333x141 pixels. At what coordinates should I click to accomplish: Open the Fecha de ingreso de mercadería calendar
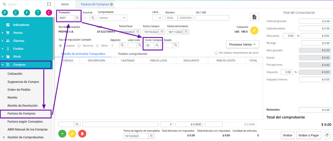(x=151, y=136)
